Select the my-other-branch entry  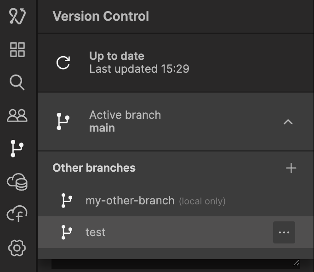pos(130,201)
